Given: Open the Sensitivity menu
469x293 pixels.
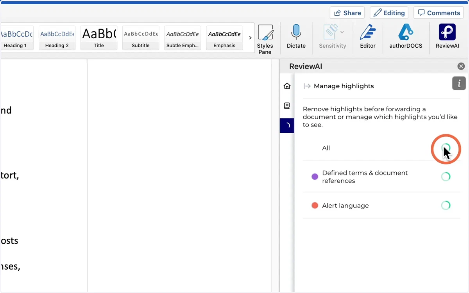Looking at the screenshot, I should 333,36.
